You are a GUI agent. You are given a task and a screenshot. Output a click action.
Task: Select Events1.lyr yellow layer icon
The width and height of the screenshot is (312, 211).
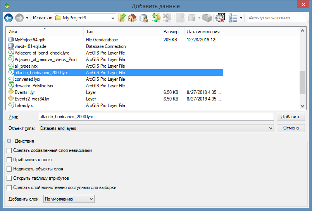tap(11, 92)
